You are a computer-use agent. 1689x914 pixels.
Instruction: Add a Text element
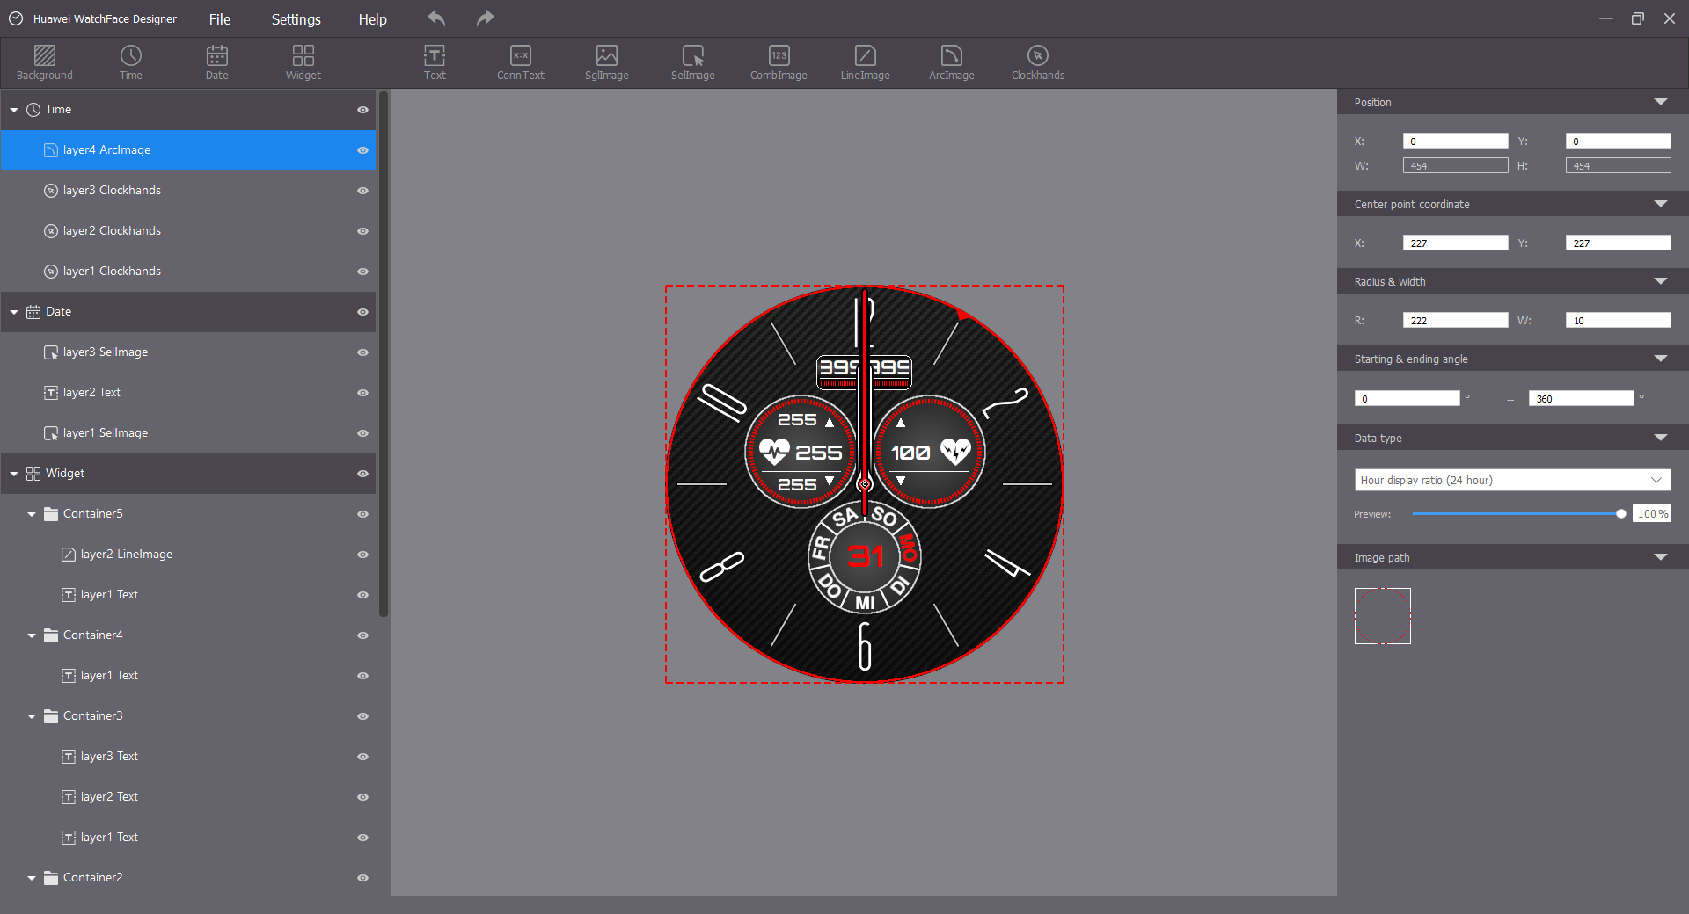pyautogui.click(x=435, y=62)
